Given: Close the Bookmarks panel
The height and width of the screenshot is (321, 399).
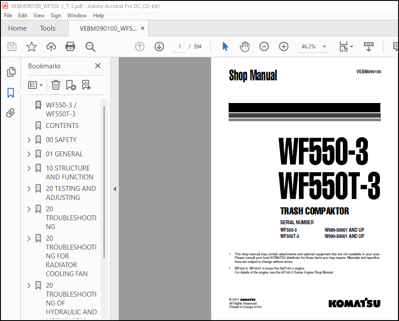Looking at the screenshot, I should 98,66.
